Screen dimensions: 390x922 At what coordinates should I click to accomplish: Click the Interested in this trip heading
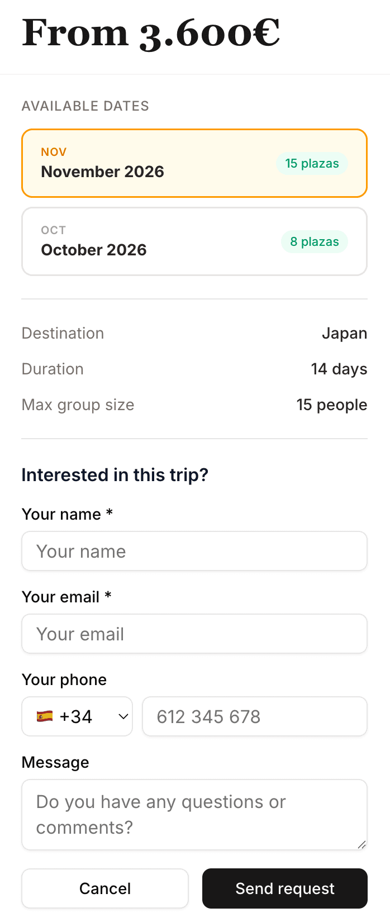115,474
